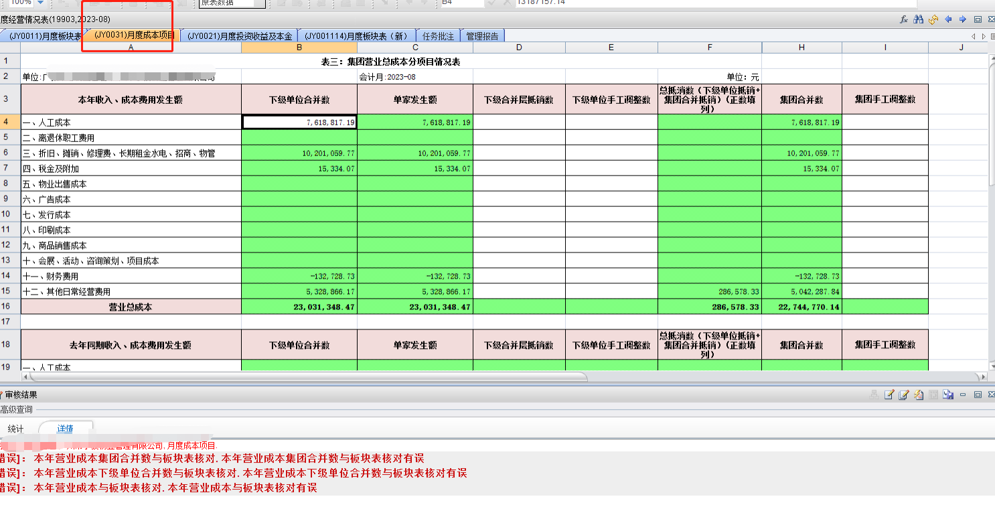The width and height of the screenshot is (995, 517).
Task: Click 单家发生额 value 10,201,059.77 in row 6
Action: tap(415, 153)
